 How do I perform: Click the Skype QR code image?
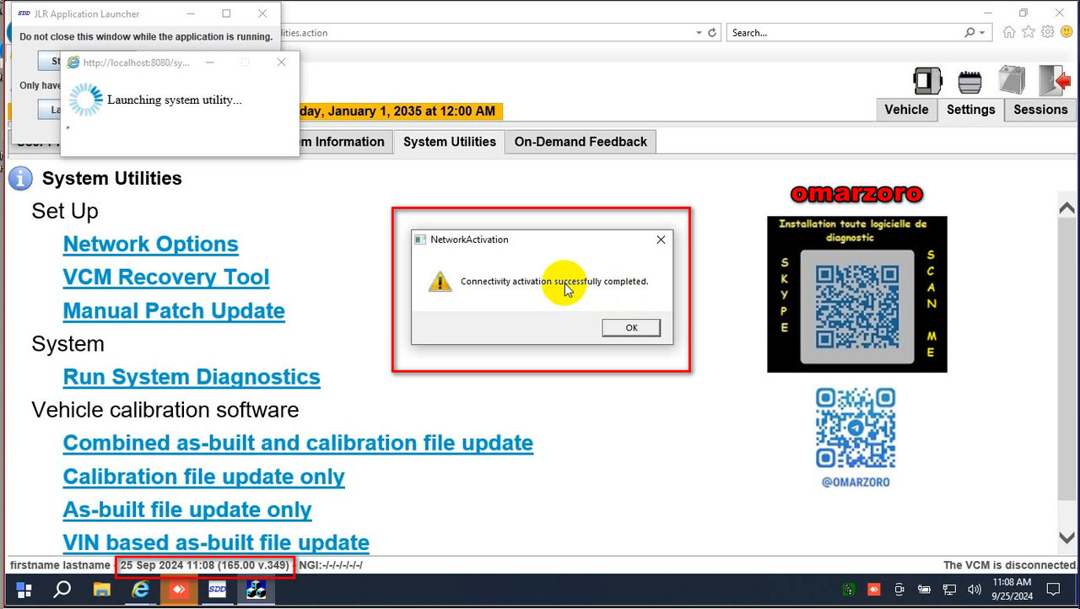click(x=856, y=307)
